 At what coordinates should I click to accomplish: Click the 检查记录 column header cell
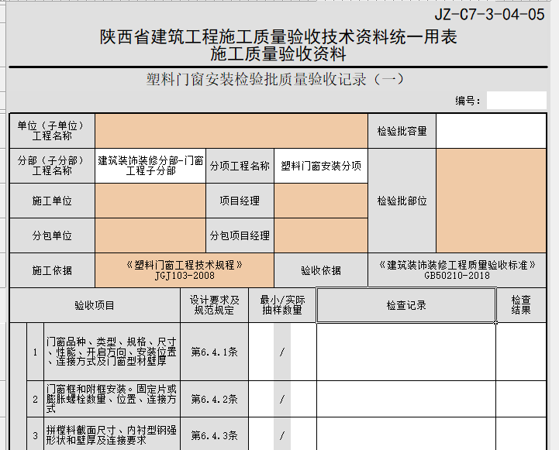click(x=406, y=305)
